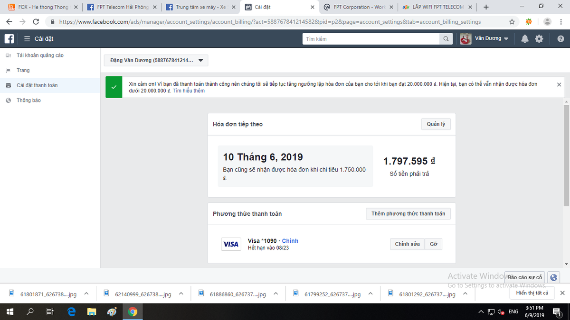Open options chevron for 61799252_626737 download
The height and width of the screenshot is (320, 570).
[x=370, y=294]
